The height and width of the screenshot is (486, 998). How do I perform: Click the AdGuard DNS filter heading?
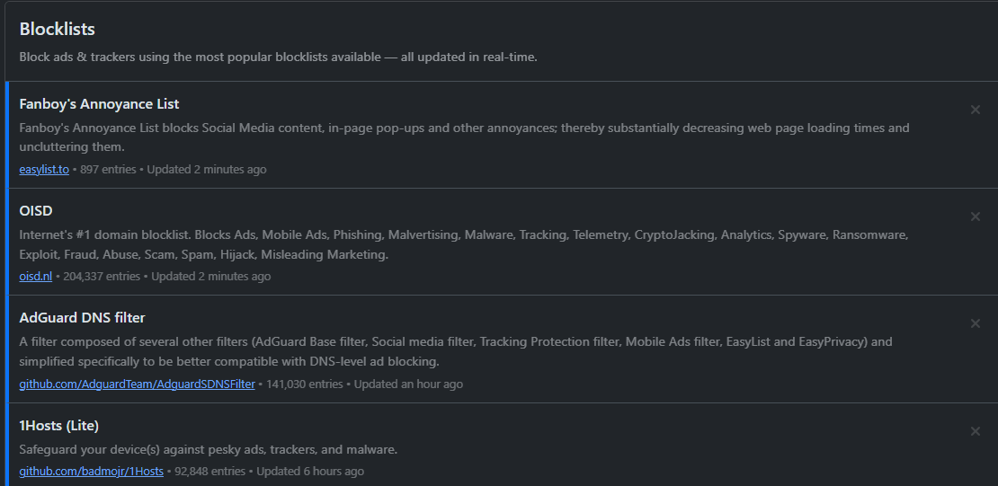coord(82,318)
